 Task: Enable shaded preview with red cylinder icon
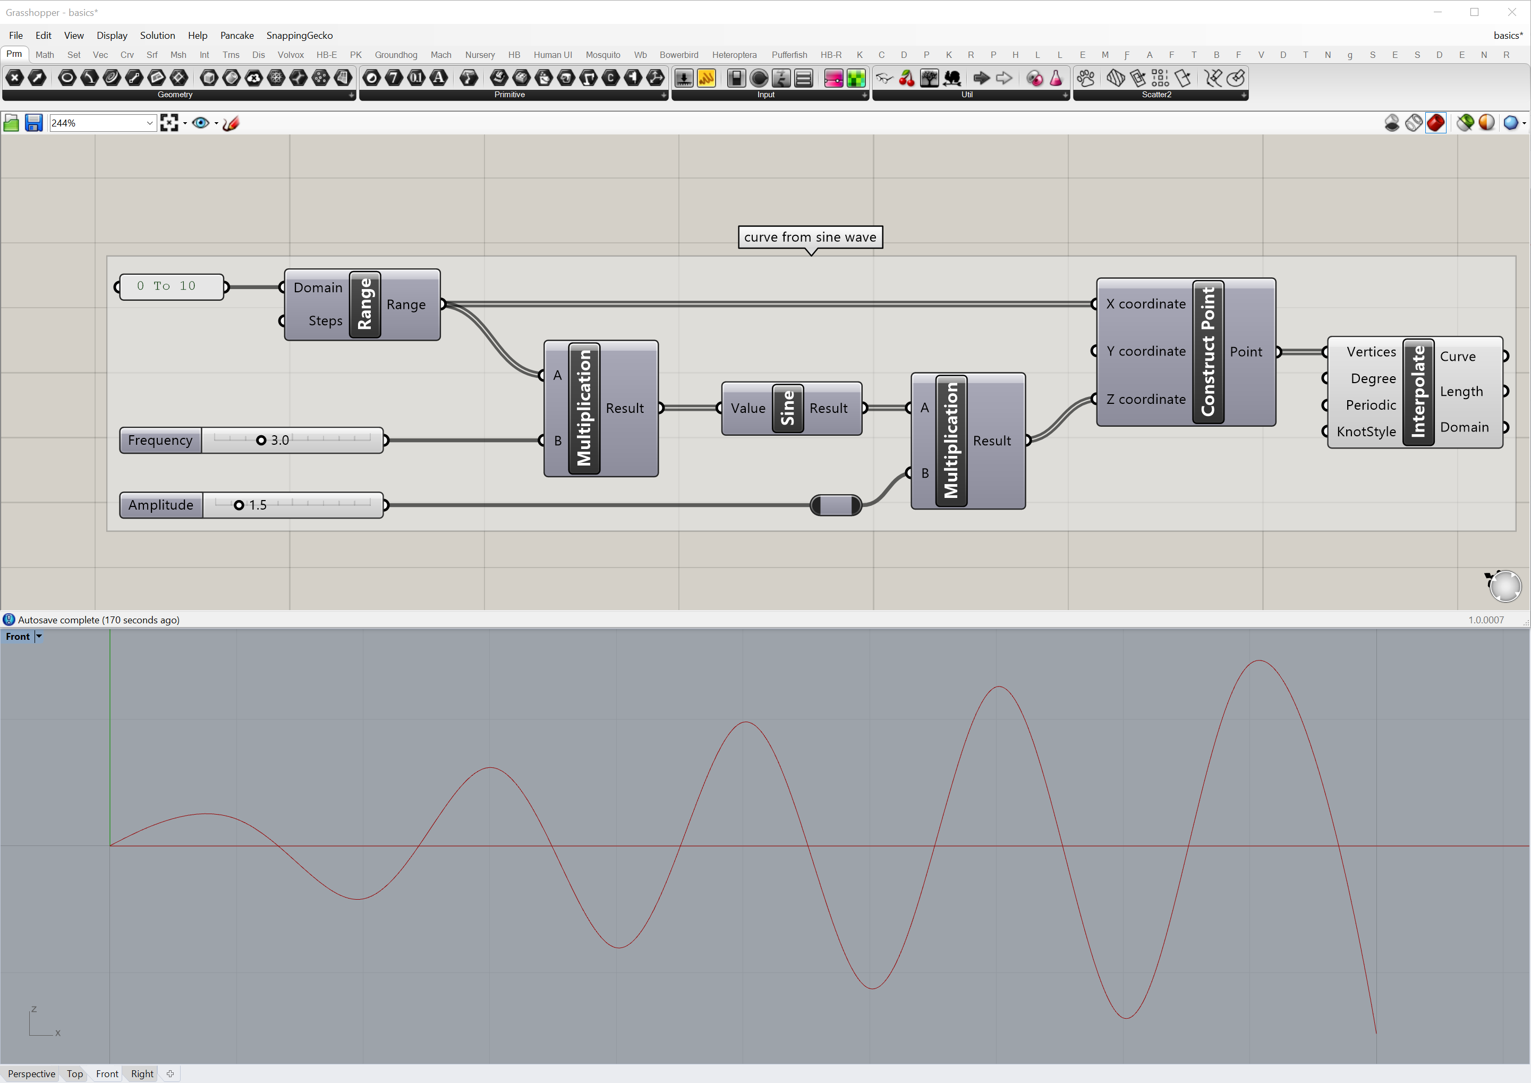1436,123
